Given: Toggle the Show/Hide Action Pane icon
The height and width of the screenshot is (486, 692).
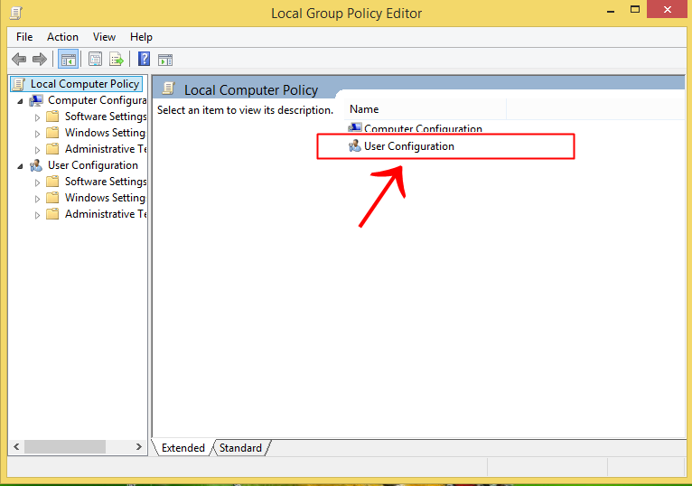Looking at the screenshot, I should (x=165, y=59).
